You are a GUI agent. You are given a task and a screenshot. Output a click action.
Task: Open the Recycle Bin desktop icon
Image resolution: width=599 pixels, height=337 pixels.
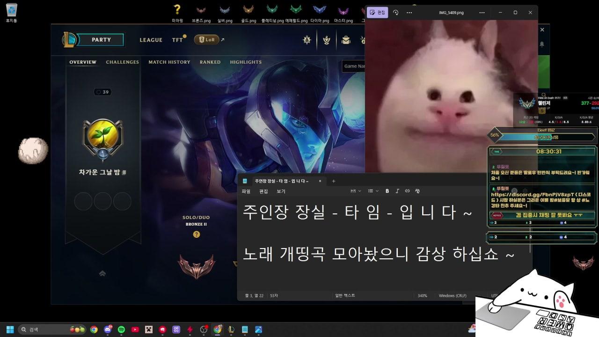pyautogui.click(x=12, y=13)
